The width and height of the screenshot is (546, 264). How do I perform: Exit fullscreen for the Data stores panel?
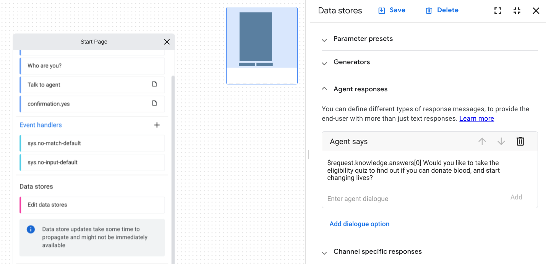click(x=517, y=11)
